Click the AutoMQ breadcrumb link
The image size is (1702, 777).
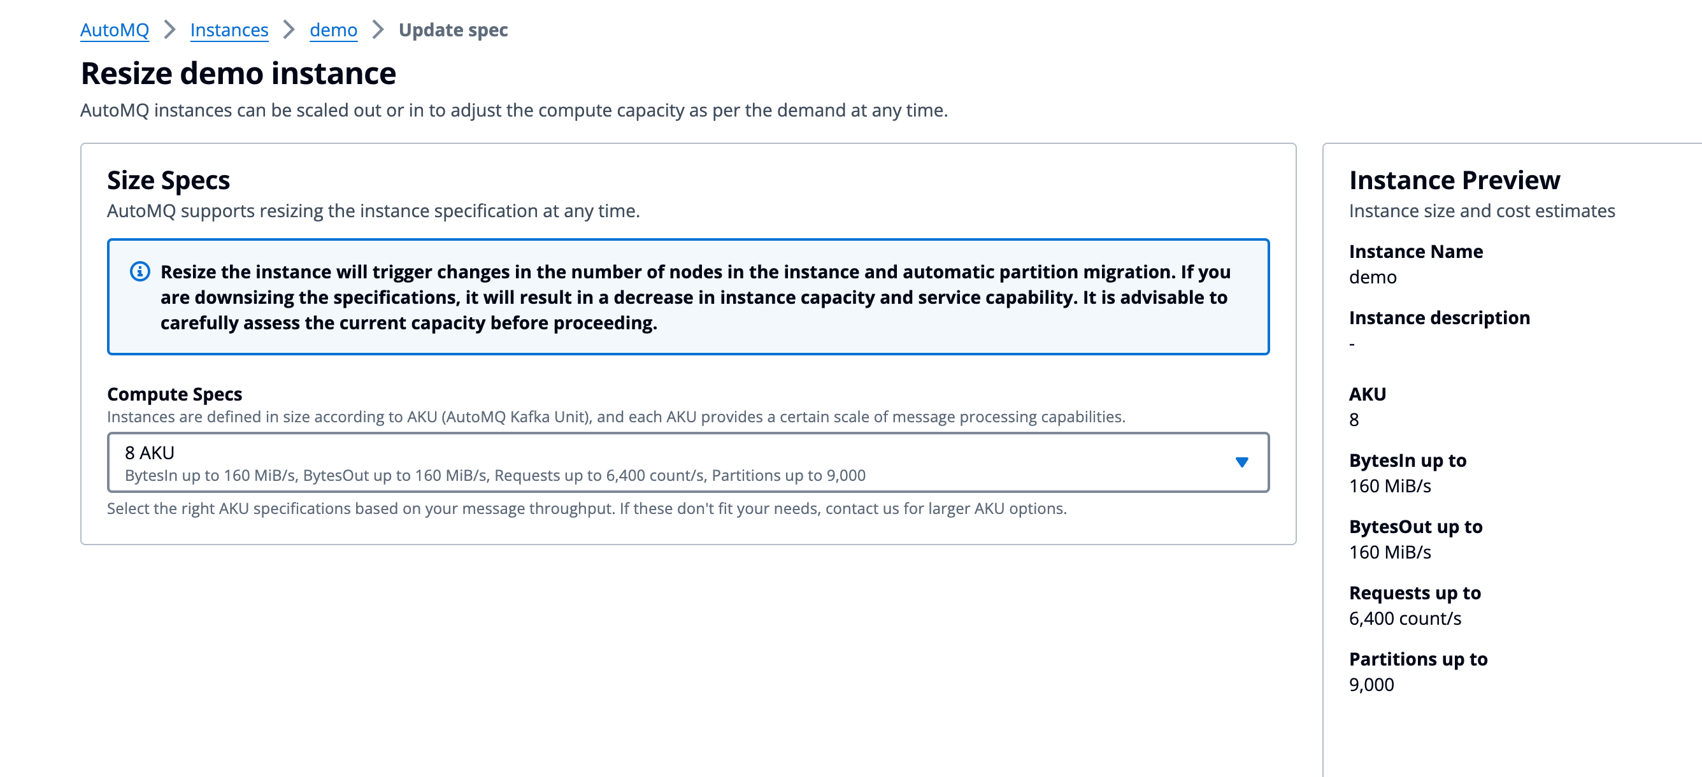114,30
